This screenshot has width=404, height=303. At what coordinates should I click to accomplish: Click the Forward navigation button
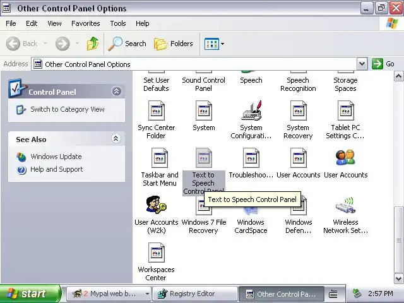(x=62, y=44)
